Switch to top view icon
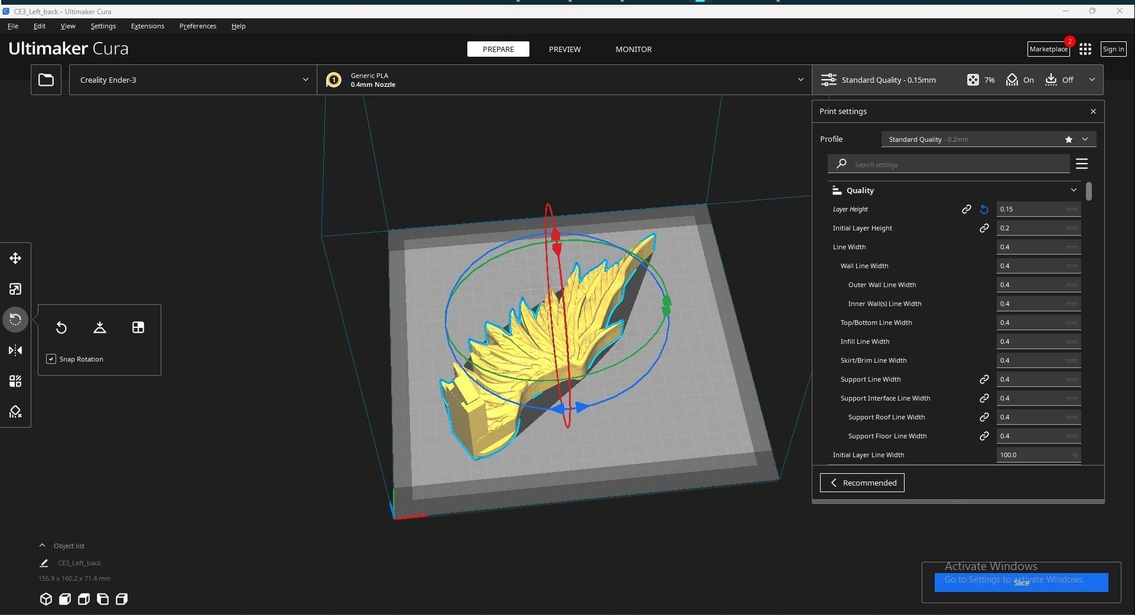This screenshot has width=1135, height=615. tap(84, 599)
